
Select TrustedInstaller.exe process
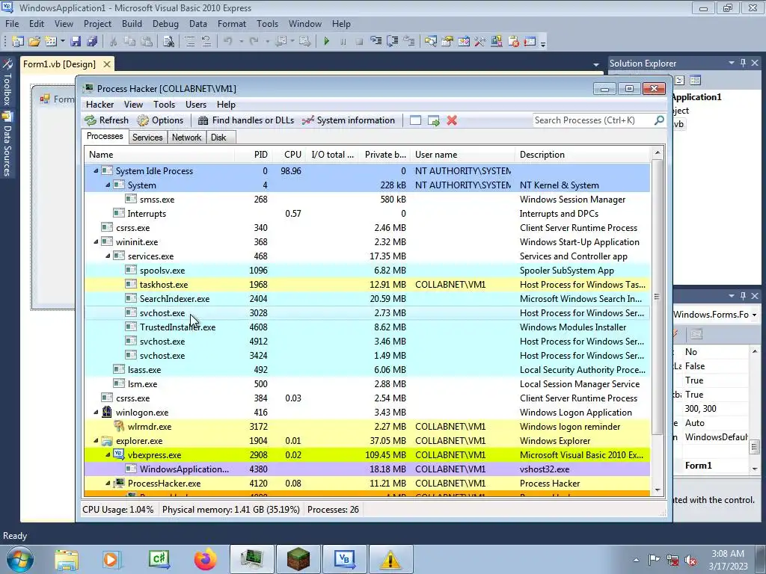coord(367,327)
